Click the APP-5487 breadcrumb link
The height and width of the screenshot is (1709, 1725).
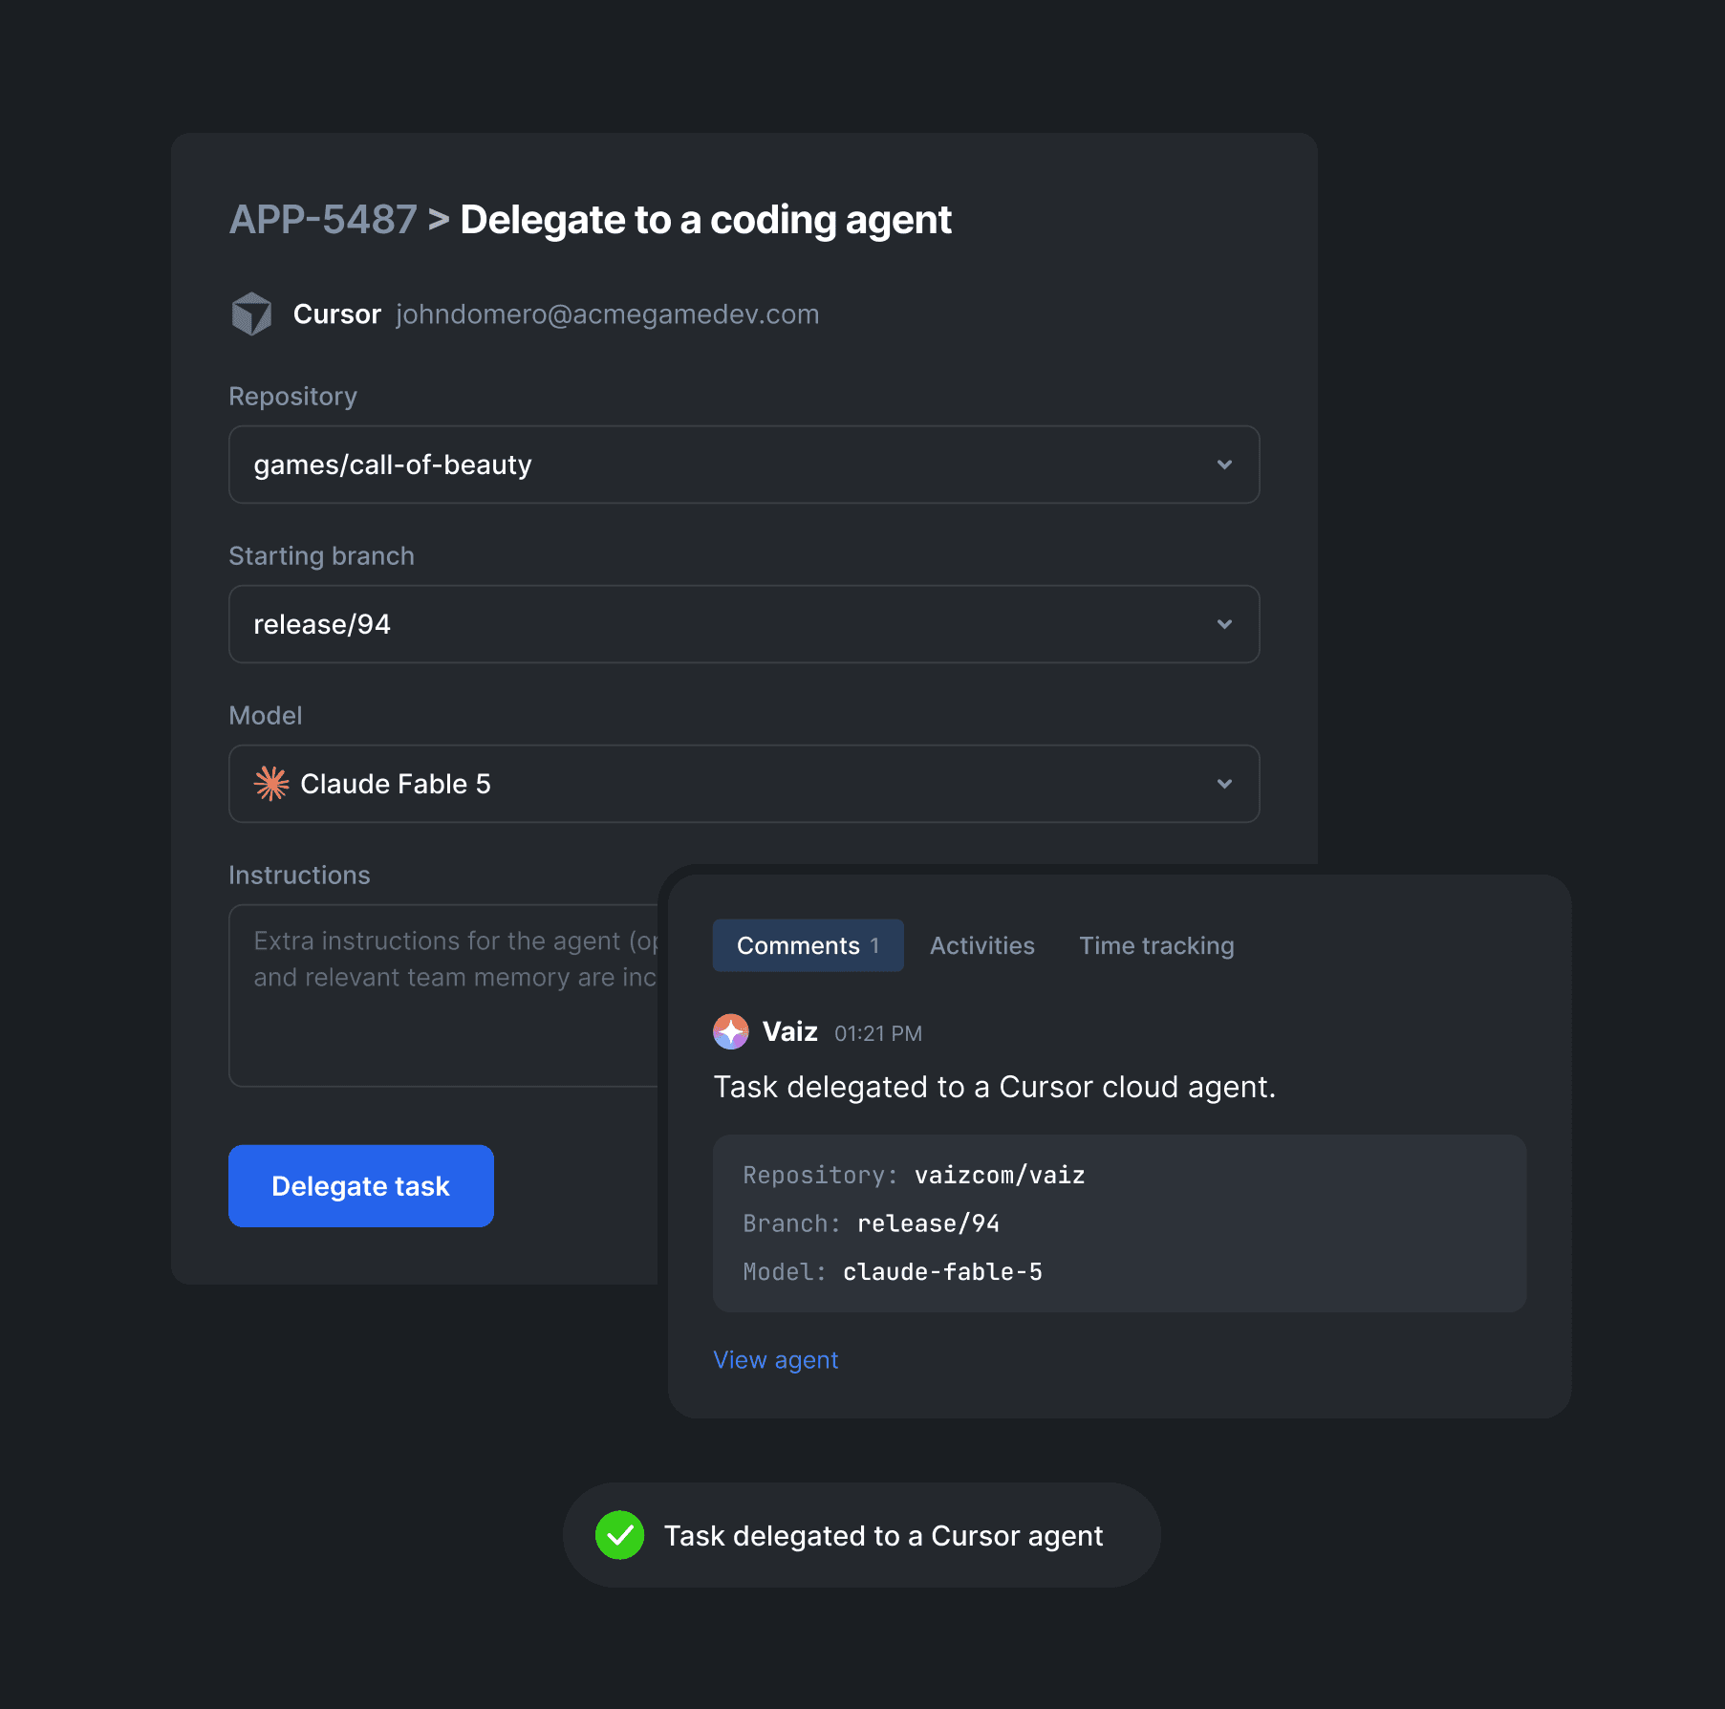click(x=323, y=220)
